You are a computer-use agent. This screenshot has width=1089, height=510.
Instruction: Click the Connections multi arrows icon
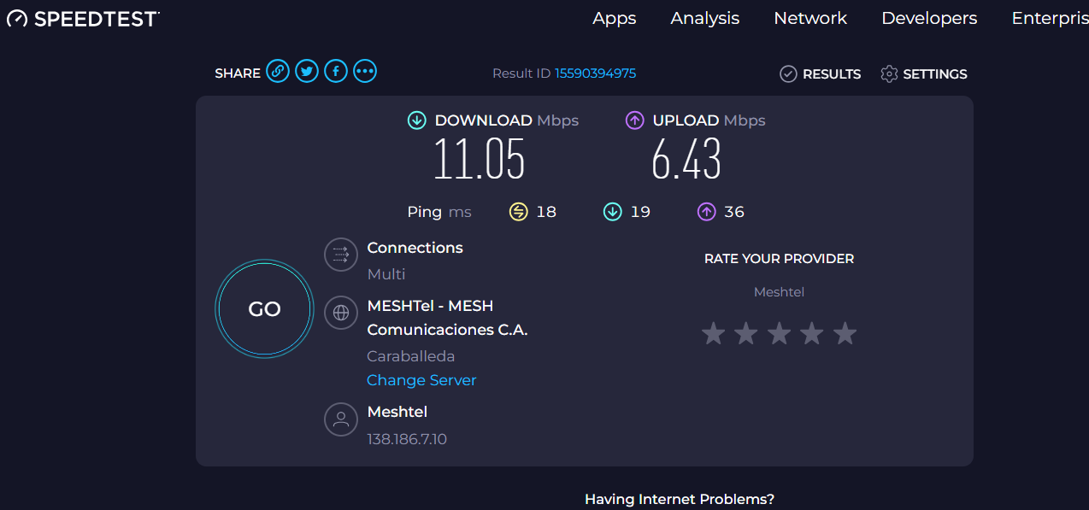(x=341, y=255)
